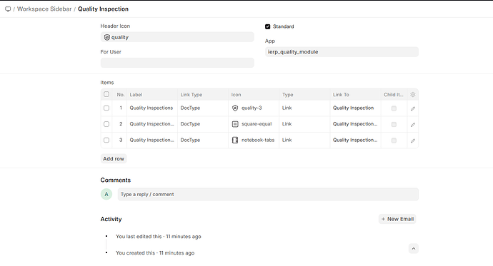Tick checkbox for row 2
Image resolution: width=493 pixels, height=266 pixels.
pos(106,124)
